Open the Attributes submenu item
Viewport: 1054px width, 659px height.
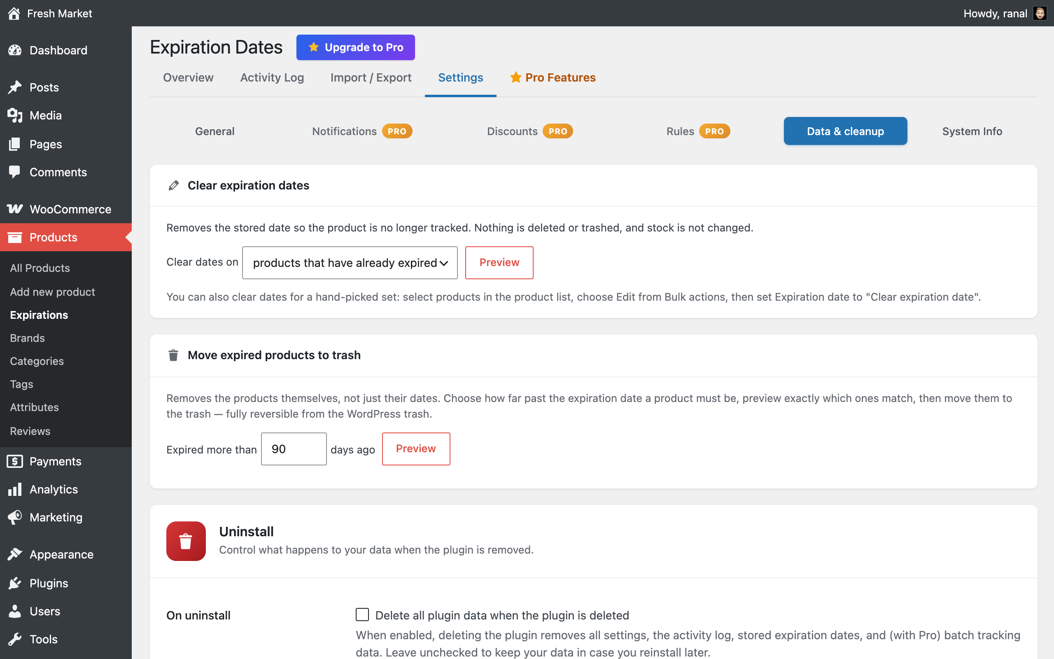[35, 407]
